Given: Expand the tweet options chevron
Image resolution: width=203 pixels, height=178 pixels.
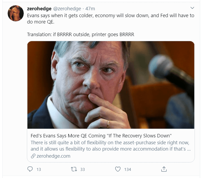Looking at the screenshot, I should pos(192,8).
